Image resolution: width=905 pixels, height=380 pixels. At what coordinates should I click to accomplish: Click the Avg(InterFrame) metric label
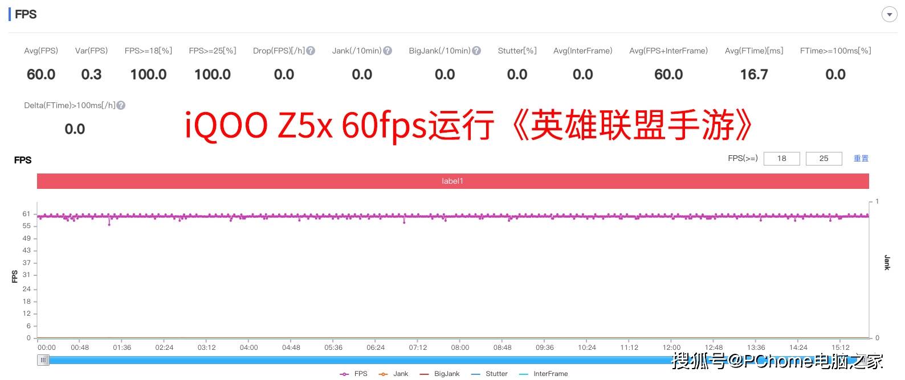[x=582, y=51]
